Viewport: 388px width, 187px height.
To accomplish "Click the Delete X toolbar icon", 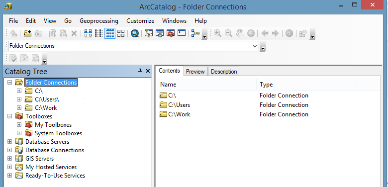I will point(74,33).
